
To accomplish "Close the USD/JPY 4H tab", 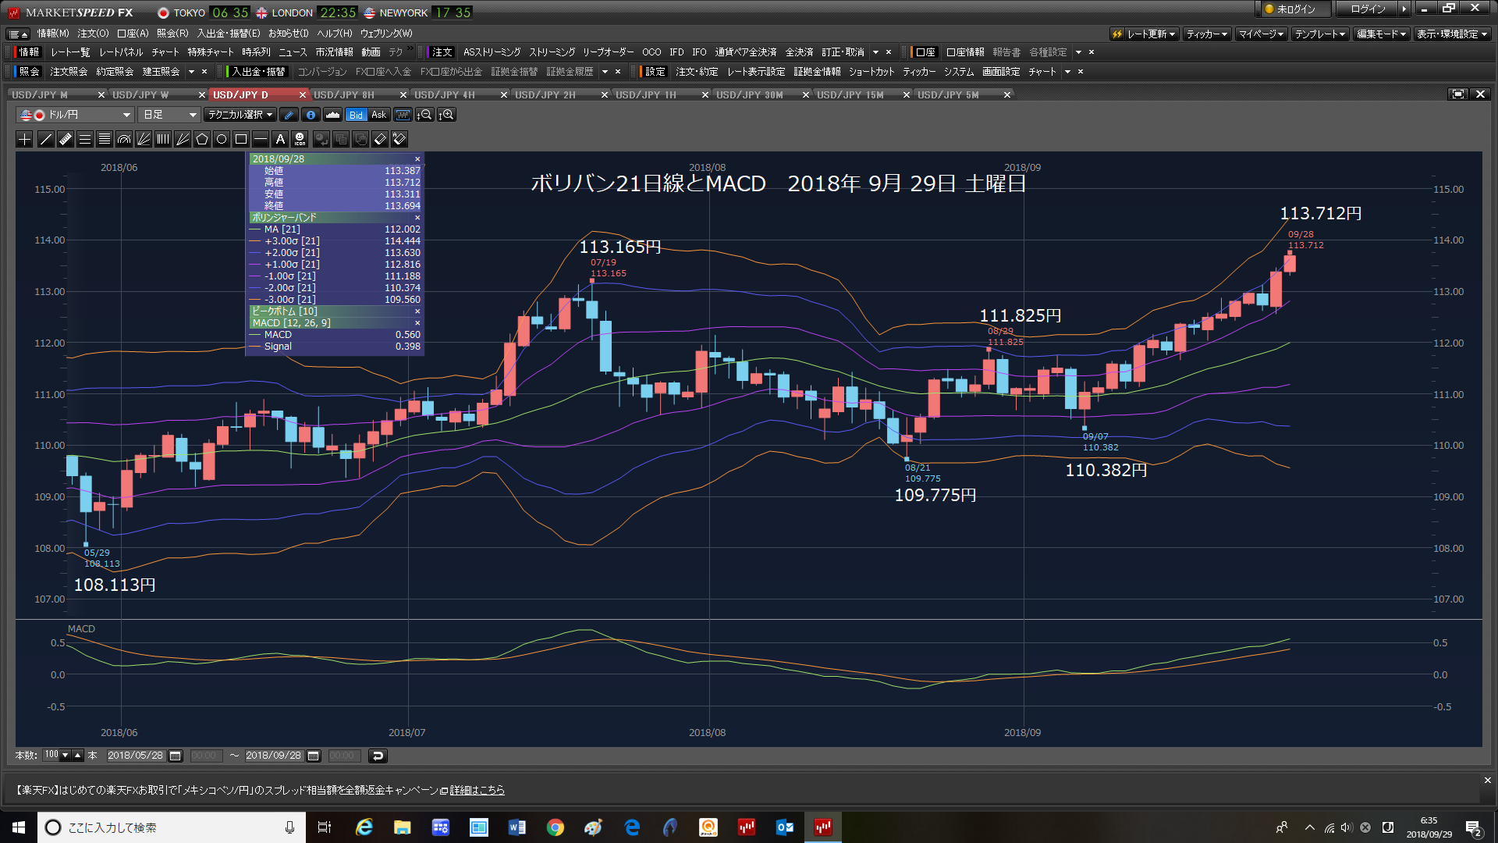I will pos(504,95).
